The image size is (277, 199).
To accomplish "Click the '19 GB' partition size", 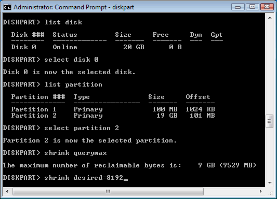I will pyautogui.click(x=167, y=116).
